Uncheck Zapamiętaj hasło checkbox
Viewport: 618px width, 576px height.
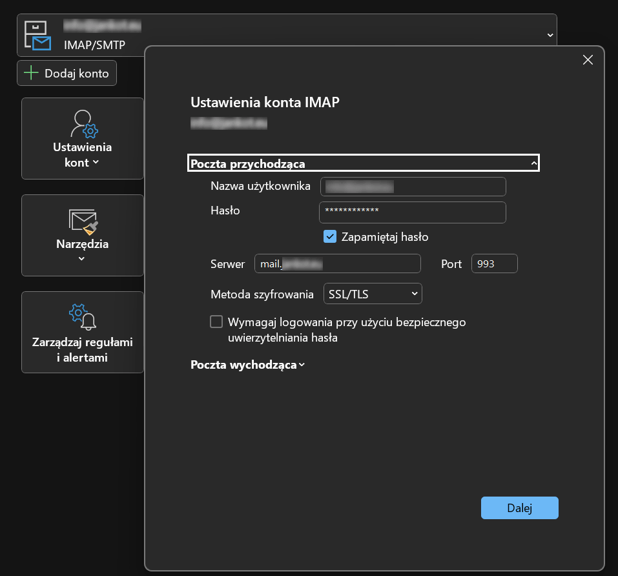[x=330, y=237]
